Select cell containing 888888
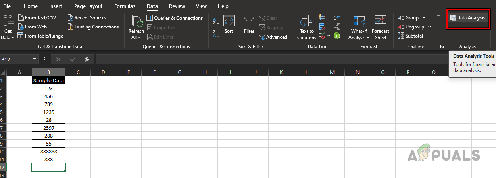Image resolution: width=496 pixels, height=178 pixels. pos(48,151)
